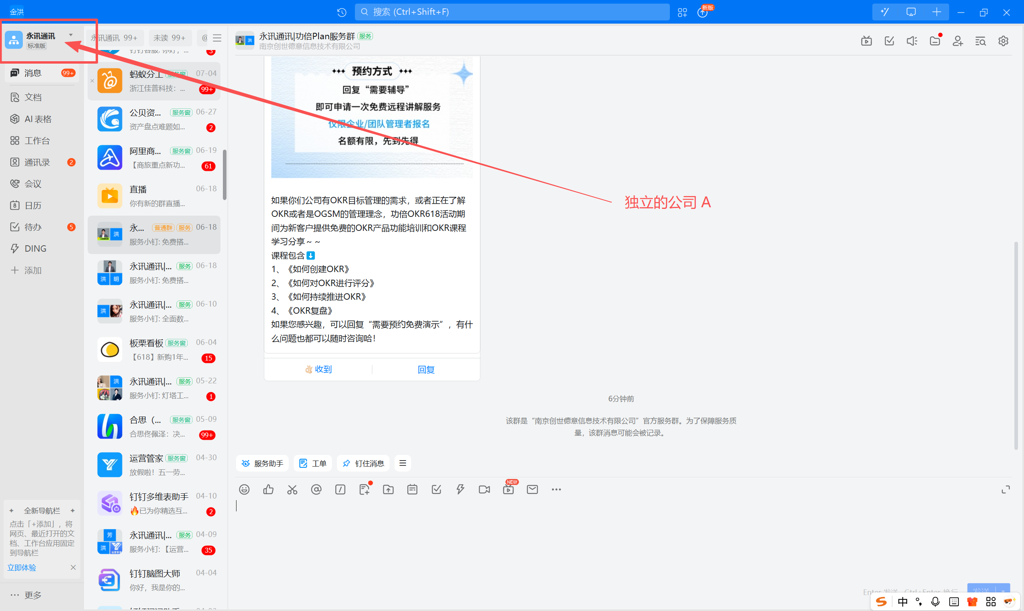Open the three-dots more tools menu

556,489
